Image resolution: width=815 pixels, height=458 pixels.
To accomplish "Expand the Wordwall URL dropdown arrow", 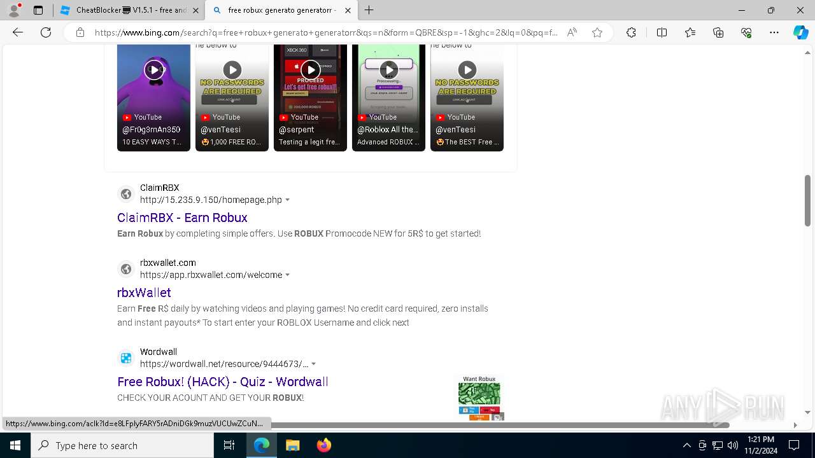I will [x=314, y=364].
